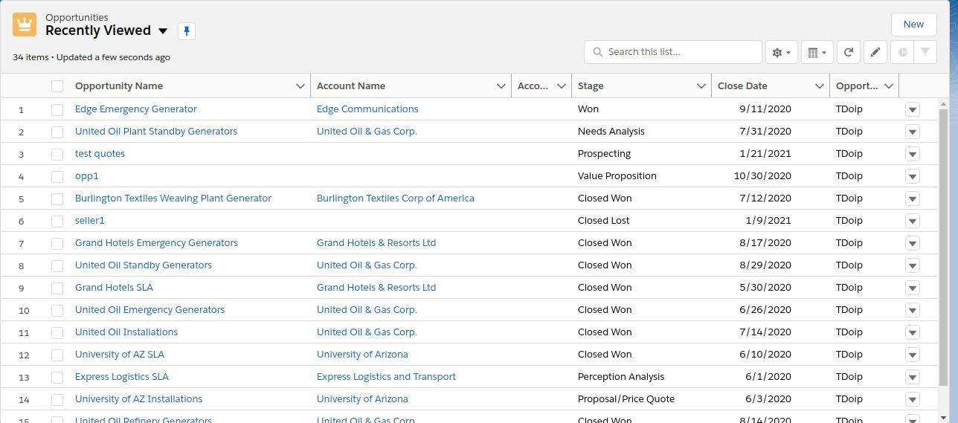Sort by Close Date column header
The height and width of the screenshot is (423, 958).
pos(742,86)
